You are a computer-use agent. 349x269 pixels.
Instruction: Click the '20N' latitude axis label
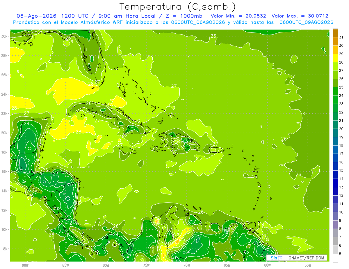point(4,133)
